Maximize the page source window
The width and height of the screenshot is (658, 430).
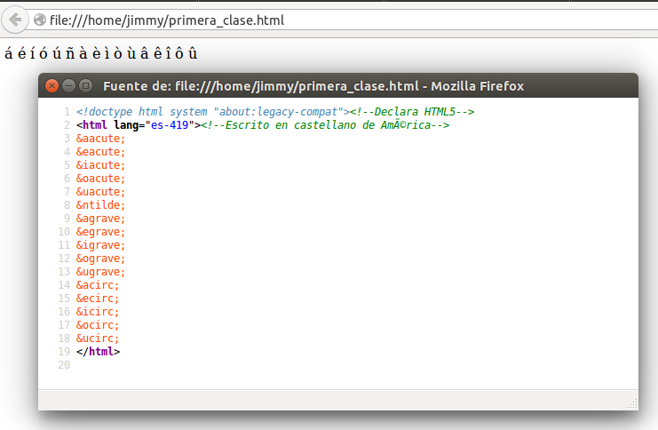(86, 86)
